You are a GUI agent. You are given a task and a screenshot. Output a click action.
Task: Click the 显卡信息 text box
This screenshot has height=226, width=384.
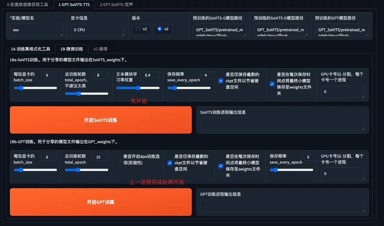(x=97, y=30)
